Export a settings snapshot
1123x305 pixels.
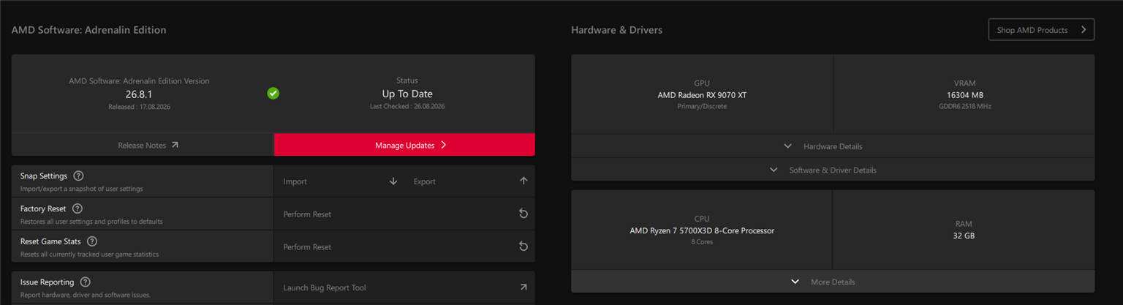coord(469,181)
